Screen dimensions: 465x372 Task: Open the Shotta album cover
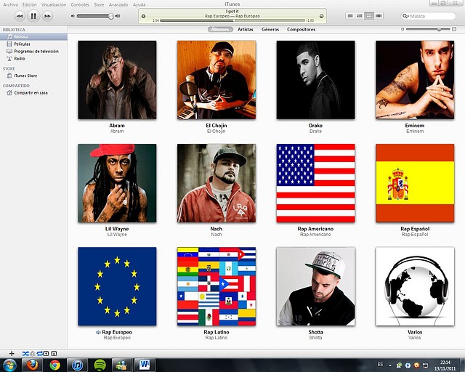coord(315,286)
